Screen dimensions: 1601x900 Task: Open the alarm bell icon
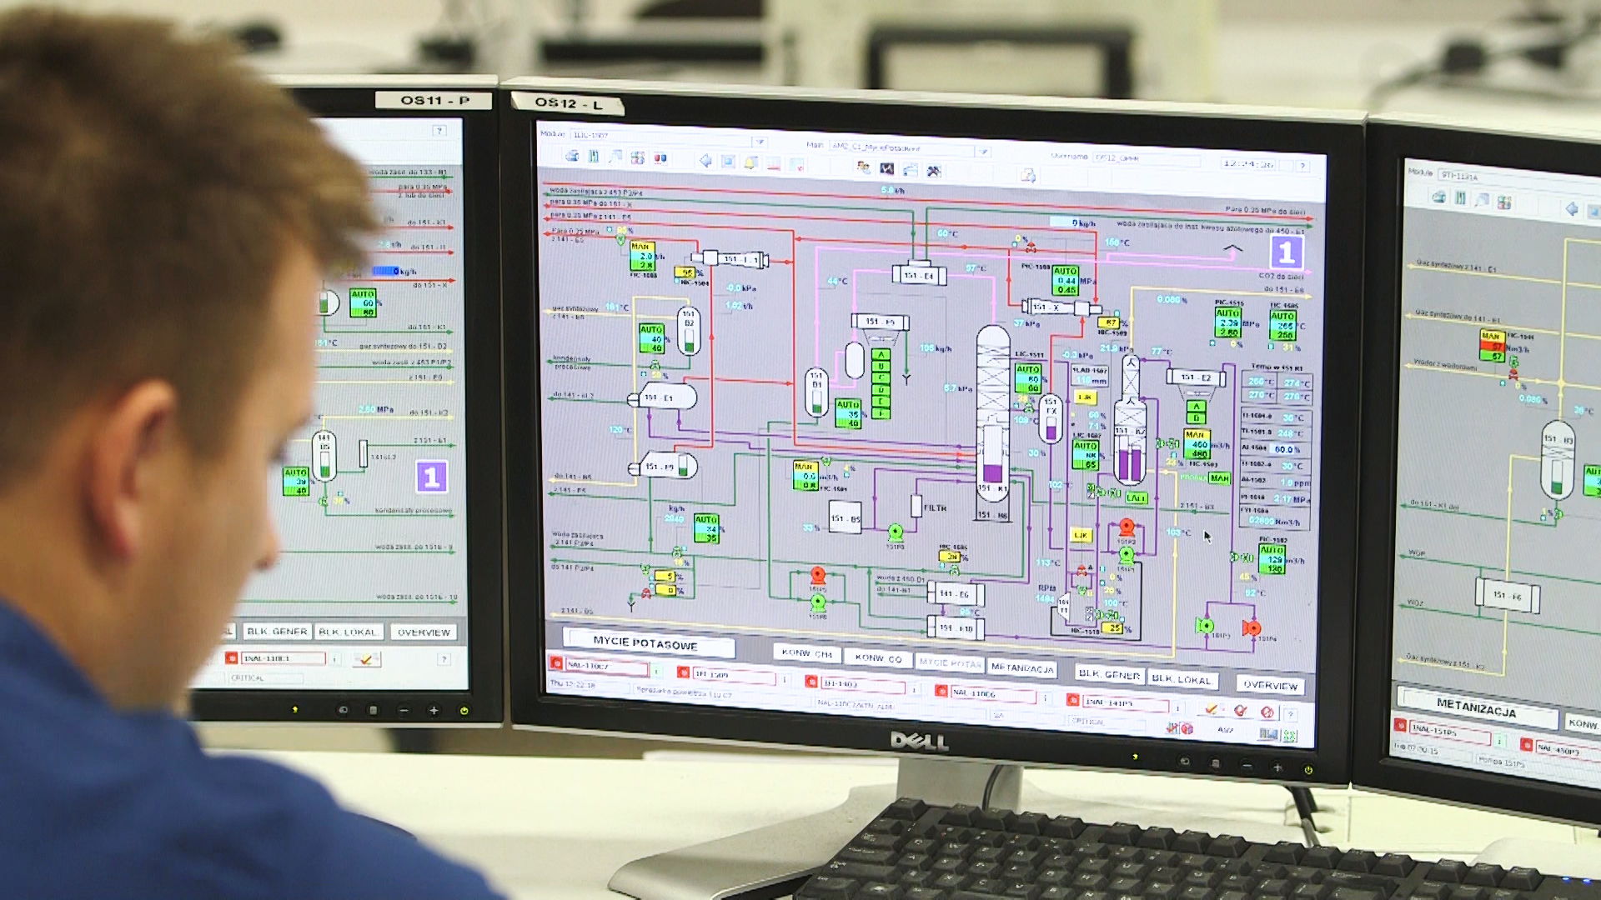coord(750,162)
